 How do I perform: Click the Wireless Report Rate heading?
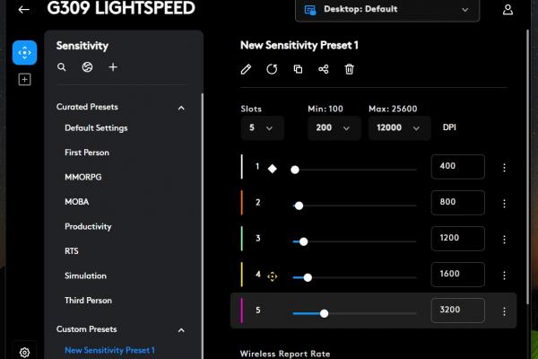tap(285, 354)
